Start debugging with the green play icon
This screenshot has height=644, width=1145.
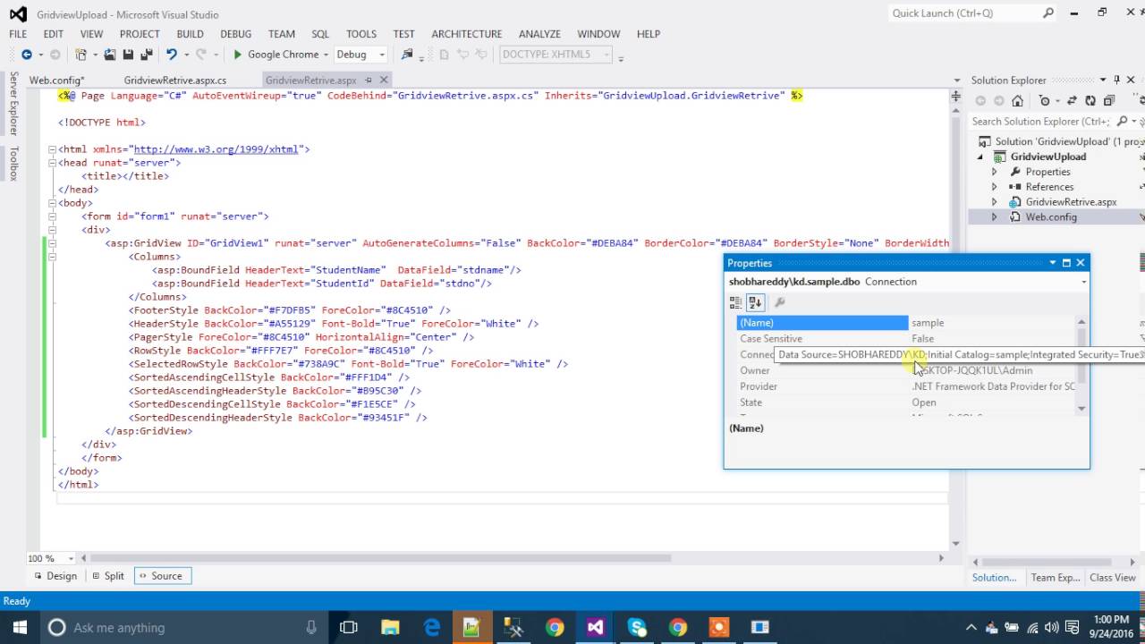(238, 55)
